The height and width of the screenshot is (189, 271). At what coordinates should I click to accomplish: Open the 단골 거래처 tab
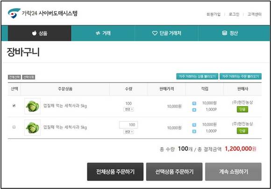167,33
